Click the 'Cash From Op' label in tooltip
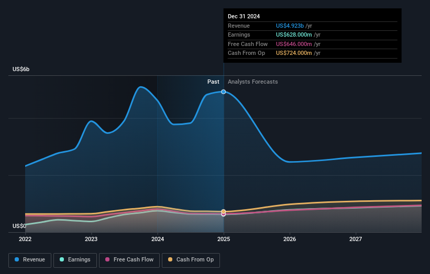The width and height of the screenshot is (430, 274). click(x=246, y=53)
